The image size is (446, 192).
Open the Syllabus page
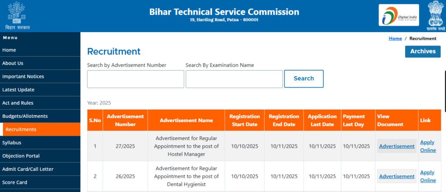pyautogui.click(x=12, y=143)
